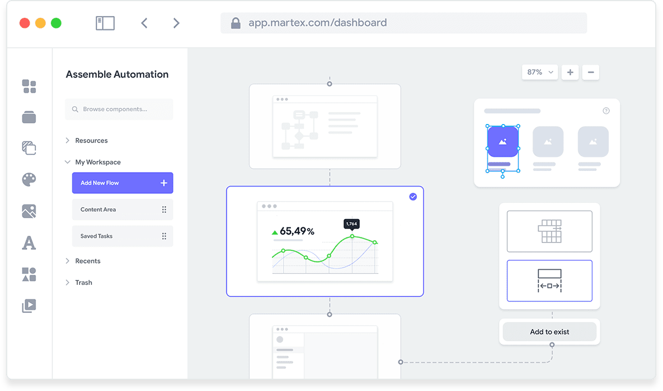Open the 87% zoom level dropdown
The width and height of the screenshot is (663, 391).
point(539,72)
